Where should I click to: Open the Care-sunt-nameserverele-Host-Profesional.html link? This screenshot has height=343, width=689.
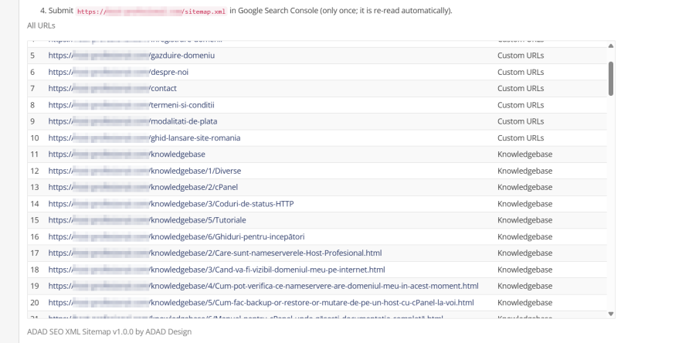point(215,253)
